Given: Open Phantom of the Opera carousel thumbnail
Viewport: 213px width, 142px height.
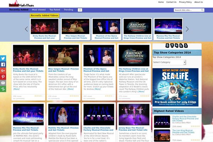Looking at the screenshot, I should click(x=106, y=26).
